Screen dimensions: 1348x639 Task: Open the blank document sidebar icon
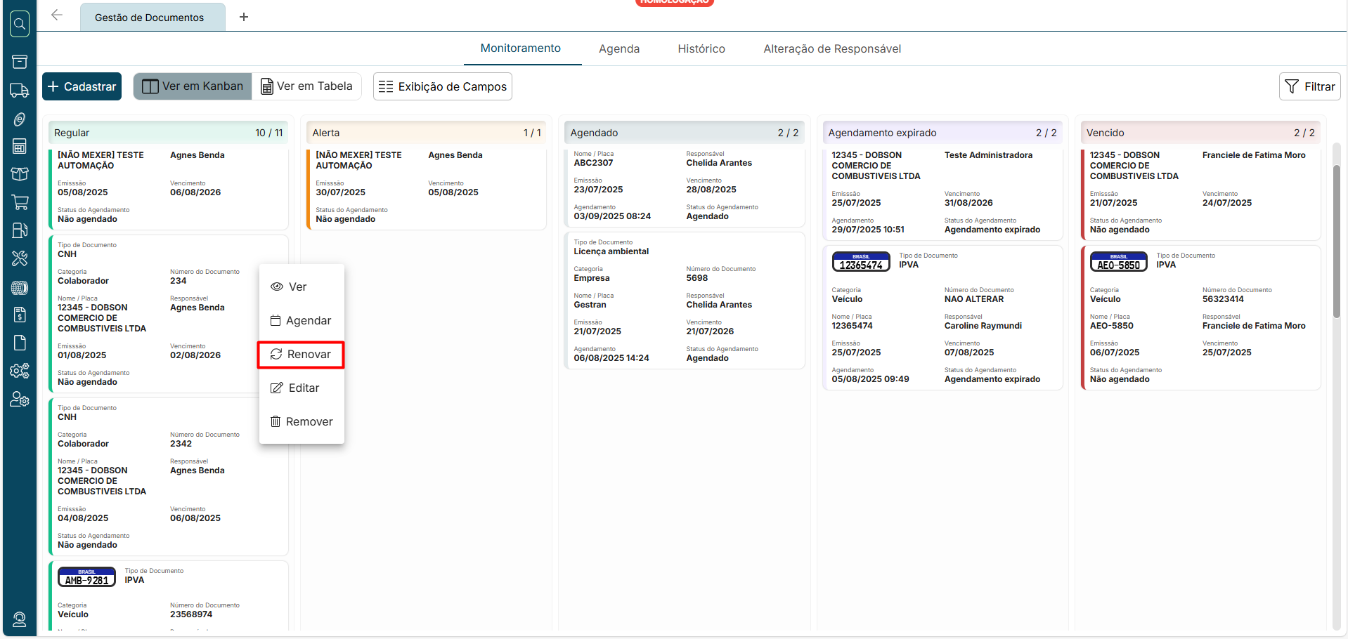[x=20, y=343]
